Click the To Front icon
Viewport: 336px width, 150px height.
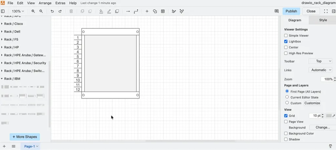pos(82,11)
